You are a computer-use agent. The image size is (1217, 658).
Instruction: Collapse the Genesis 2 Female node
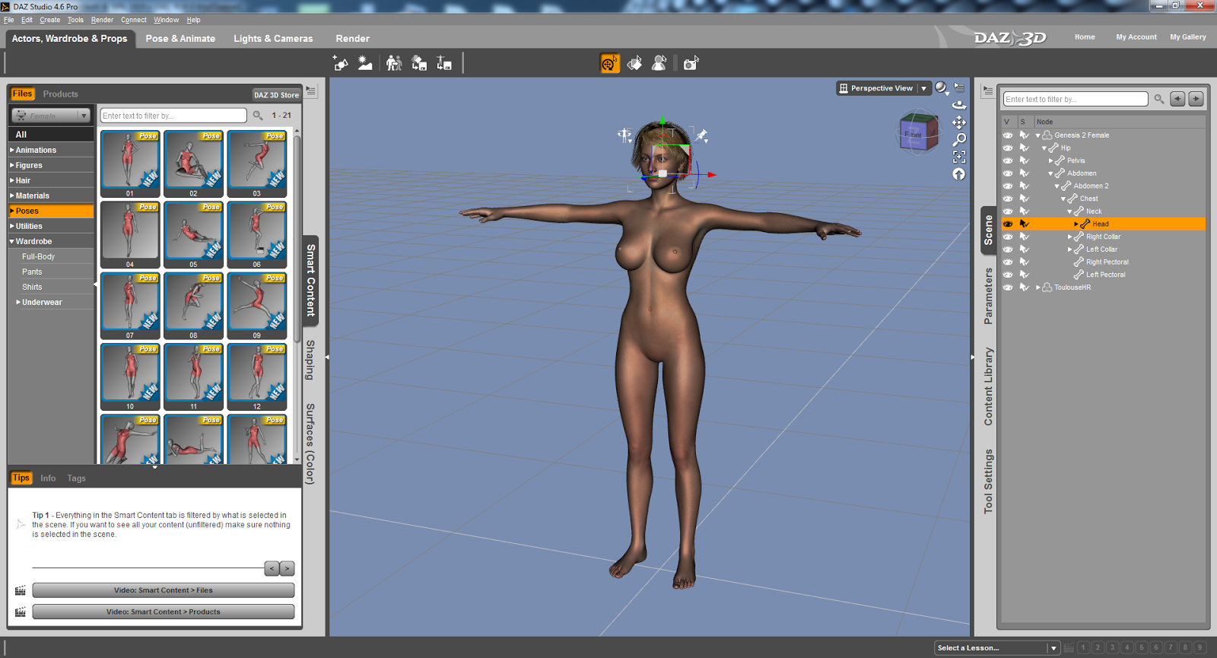tap(1037, 135)
